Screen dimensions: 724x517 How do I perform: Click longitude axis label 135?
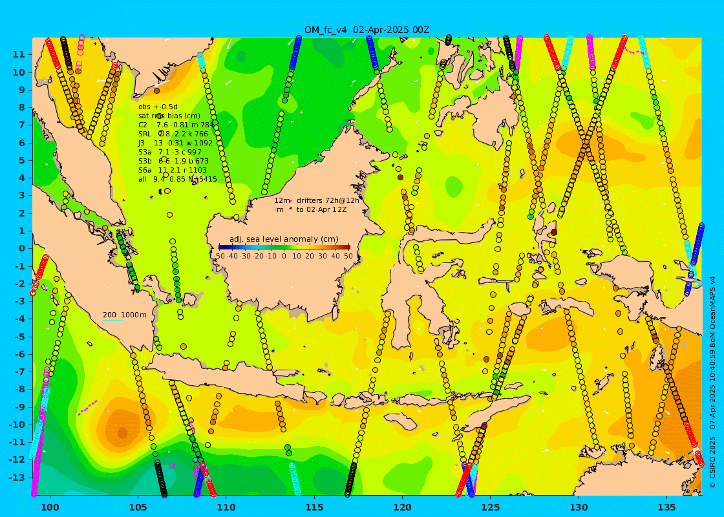pos(667,507)
